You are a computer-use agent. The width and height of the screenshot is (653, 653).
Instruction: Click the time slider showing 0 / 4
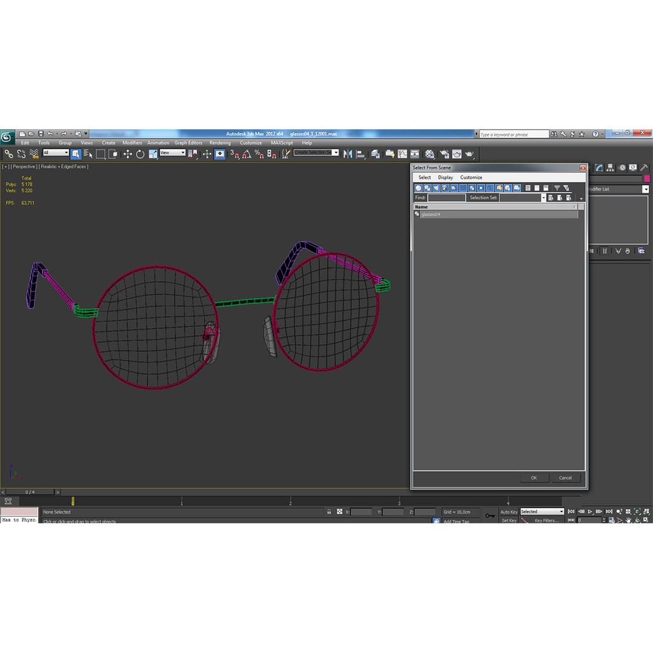[30, 492]
